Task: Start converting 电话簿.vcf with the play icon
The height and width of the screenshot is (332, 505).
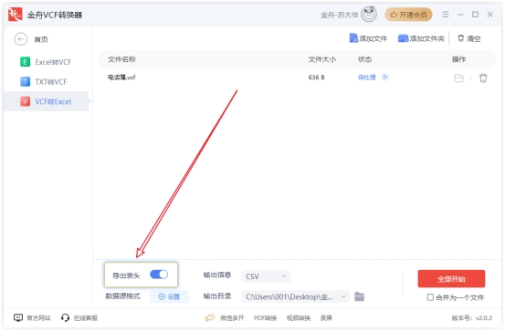Action: (x=384, y=78)
